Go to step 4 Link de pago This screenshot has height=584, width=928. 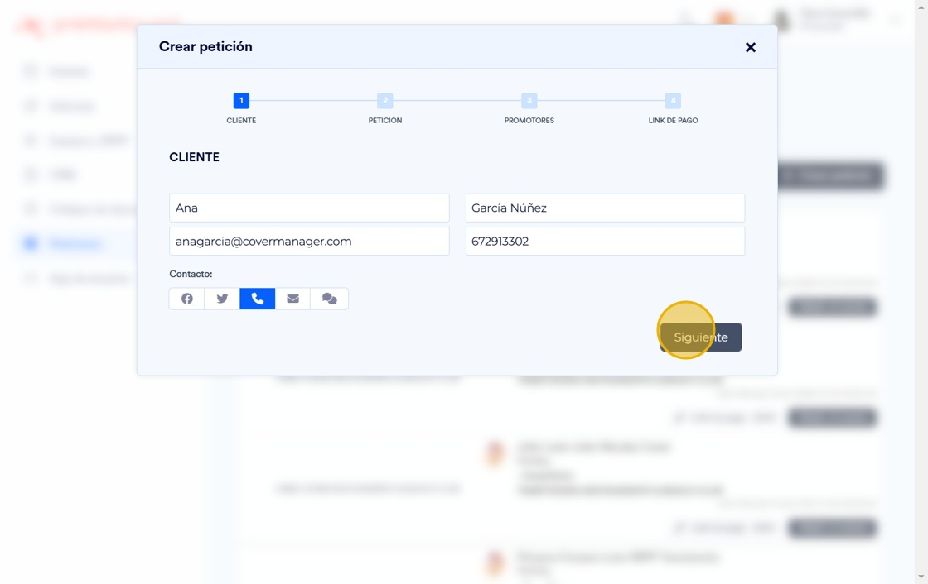pyautogui.click(x=673, y=101)
